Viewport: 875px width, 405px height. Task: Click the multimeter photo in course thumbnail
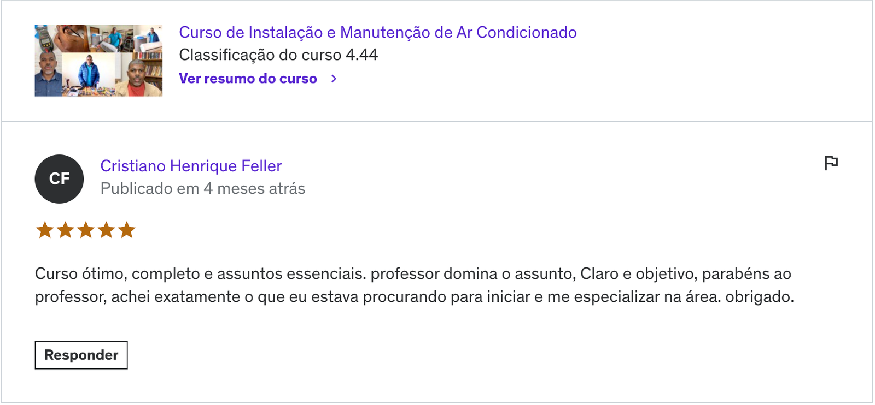coord(45,38)
